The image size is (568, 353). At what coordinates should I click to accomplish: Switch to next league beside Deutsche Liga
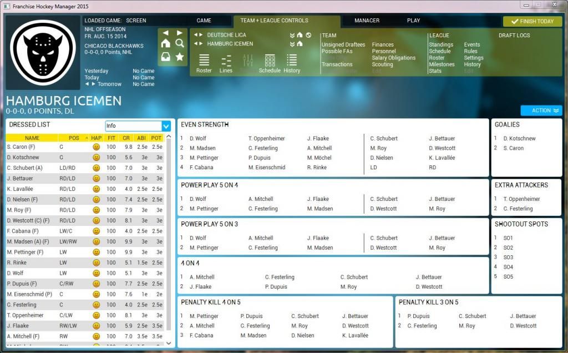[200, 35]
